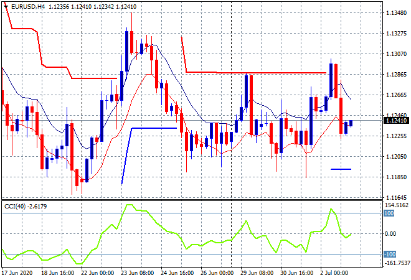This screenshot has width=411, height=280.
Task: Click the CCI scale value 154.5162
Action: click(x=397, y=205)
